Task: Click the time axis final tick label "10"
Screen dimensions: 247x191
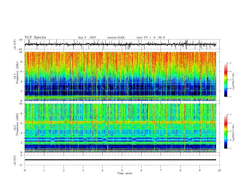Action: point(219,170)
